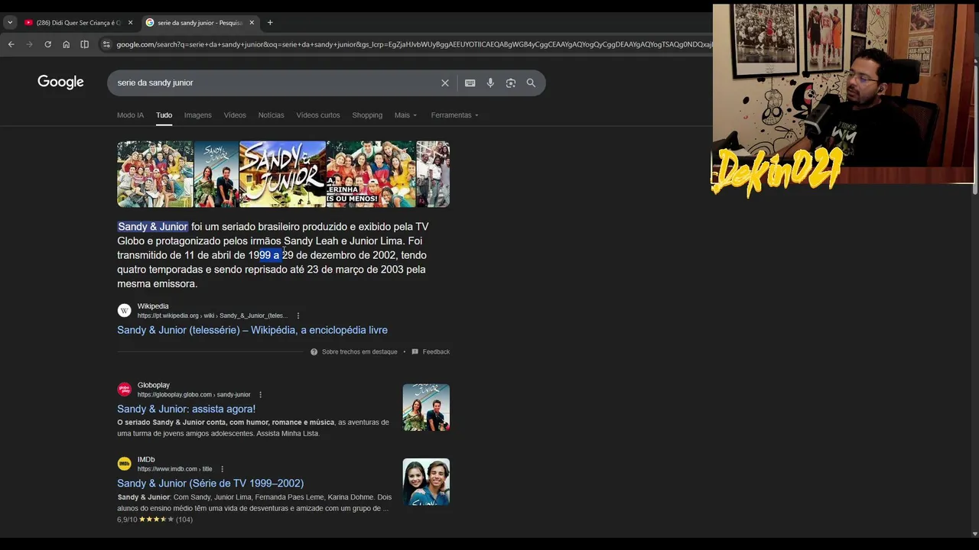Open the tab search dropdown arrow
The image size is (979, 550).
[x=10, y=23]
